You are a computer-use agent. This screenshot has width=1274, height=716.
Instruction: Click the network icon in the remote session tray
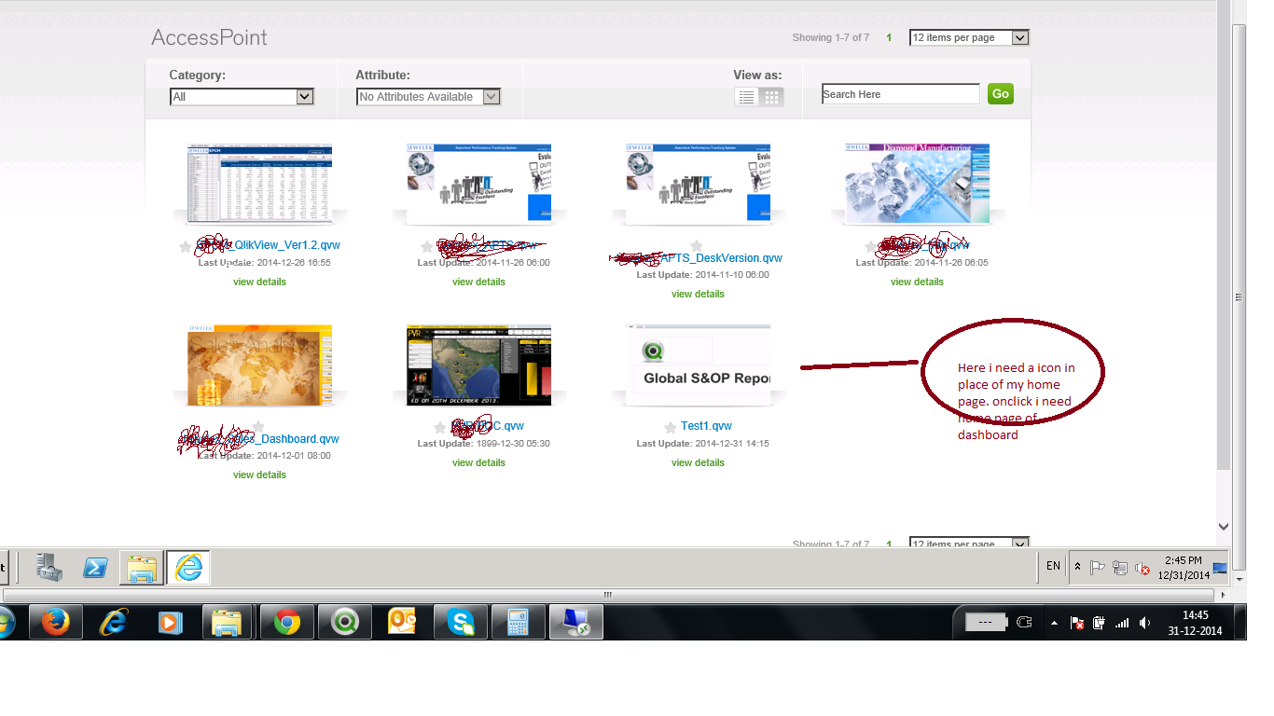(1119, 567)
